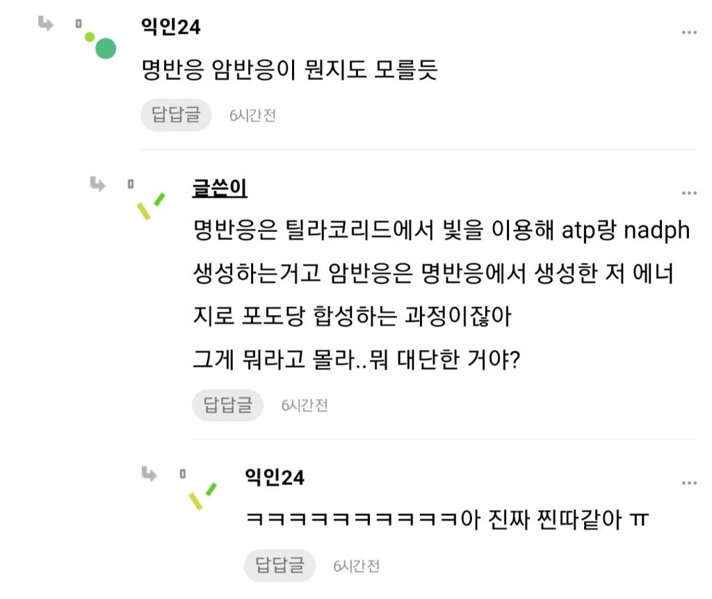Click the small square icon left of the 글쓴이 avatar
Screen dimensions: 712x599
[x=130, y=184]
